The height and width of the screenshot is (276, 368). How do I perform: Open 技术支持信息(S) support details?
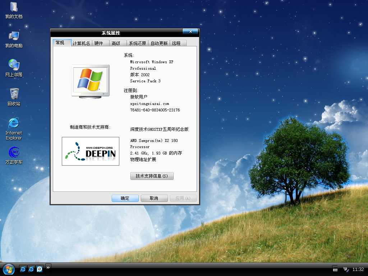click(152, 176)
